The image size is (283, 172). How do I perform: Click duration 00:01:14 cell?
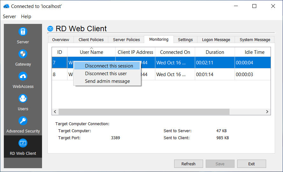215,74
